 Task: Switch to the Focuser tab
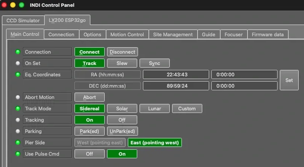coord(234,34)
